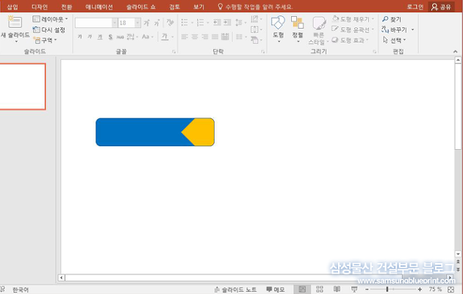Image resolution: width=463 pixels, height=294 pixels.
Task: Select the yellow pentagon shape
Action: (199, 132)
